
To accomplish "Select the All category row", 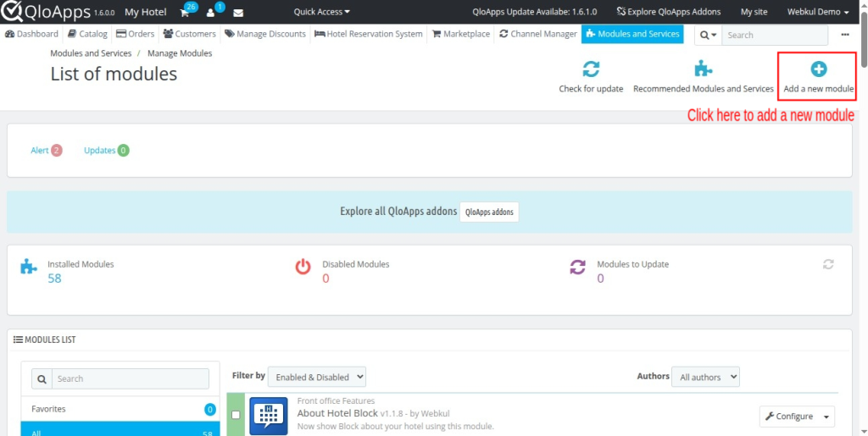I will 120,429.
